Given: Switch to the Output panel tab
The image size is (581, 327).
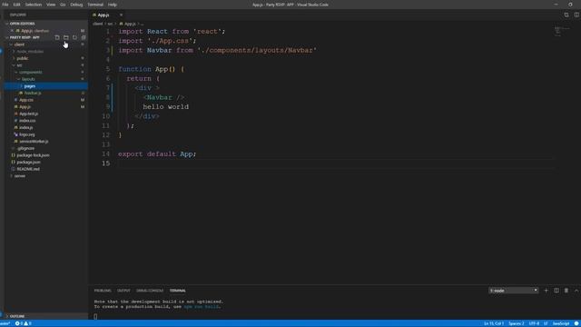Looking at the screenshot, I should (x=123, y=291).
